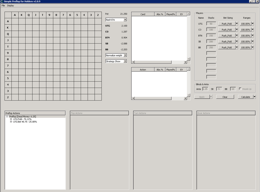Open BB bet sizing dropdown arrow
Image resolution: width=260 pixels, height=192 pixels.
pyautogui.click(x=237, y=48)
